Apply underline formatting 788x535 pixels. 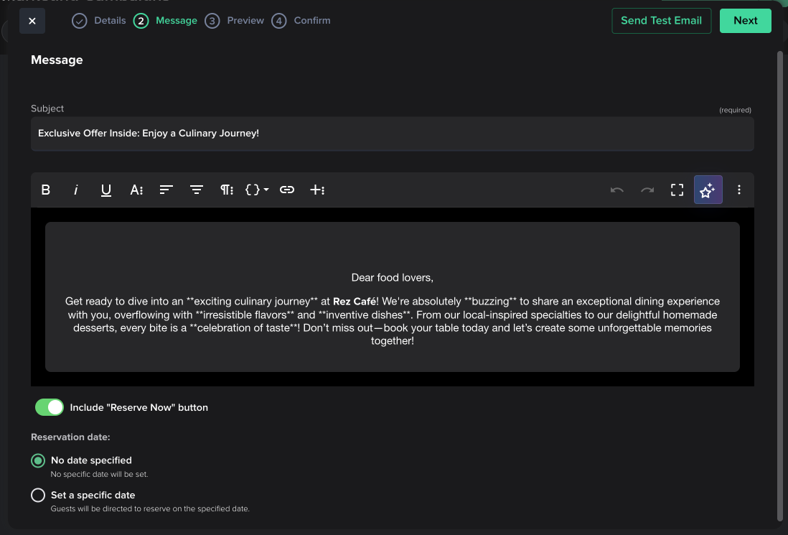(106, 190)
